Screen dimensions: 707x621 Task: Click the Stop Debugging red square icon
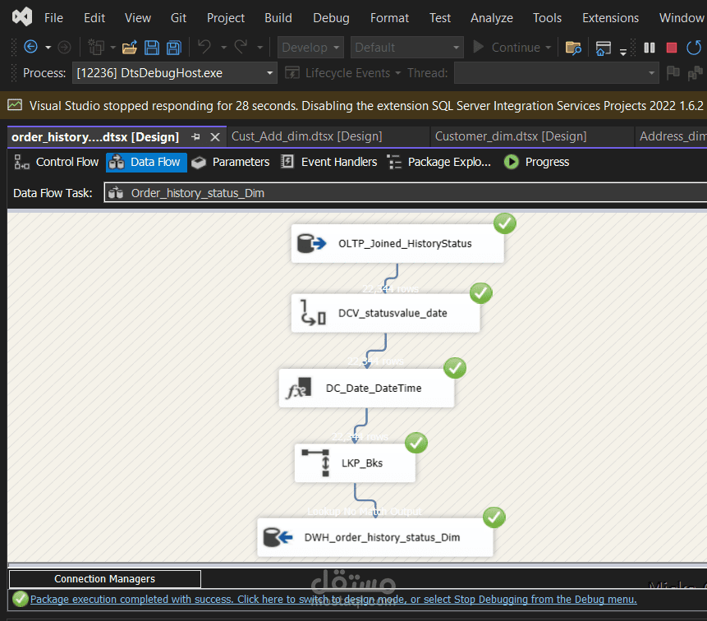672,48
